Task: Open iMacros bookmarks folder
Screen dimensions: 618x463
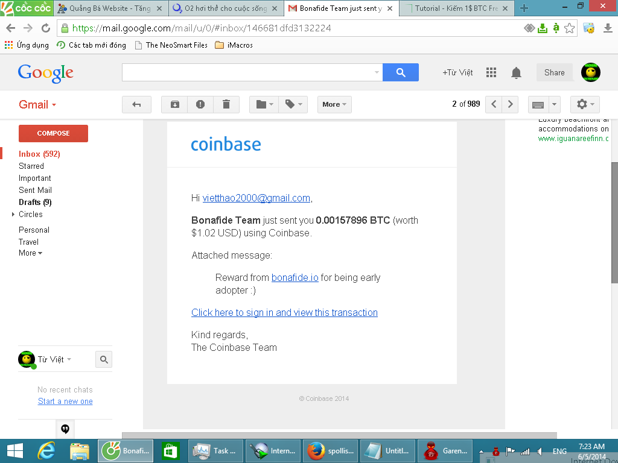Action: 234,45
